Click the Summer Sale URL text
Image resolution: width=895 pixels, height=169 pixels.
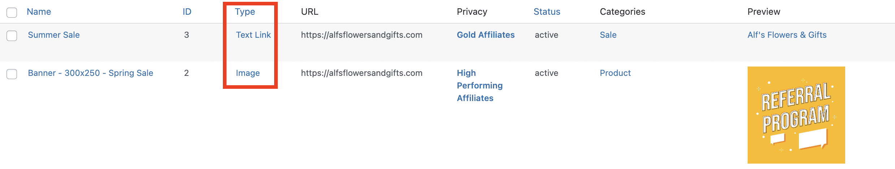tap(362, 35)
